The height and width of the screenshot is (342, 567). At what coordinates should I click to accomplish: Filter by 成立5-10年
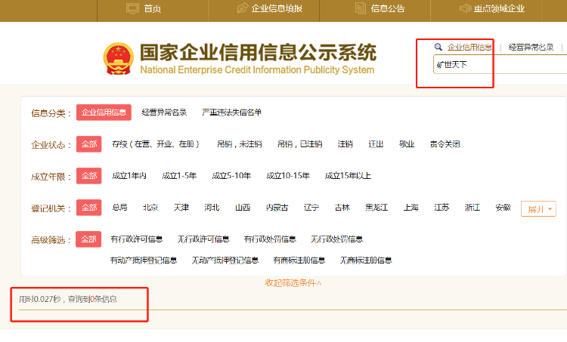click(231, 176)
